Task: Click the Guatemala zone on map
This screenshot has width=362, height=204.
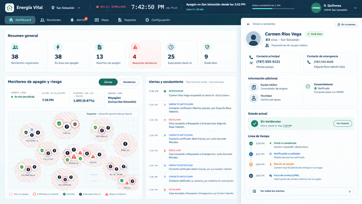Action: pyautogui.click(x=32, y=135)
